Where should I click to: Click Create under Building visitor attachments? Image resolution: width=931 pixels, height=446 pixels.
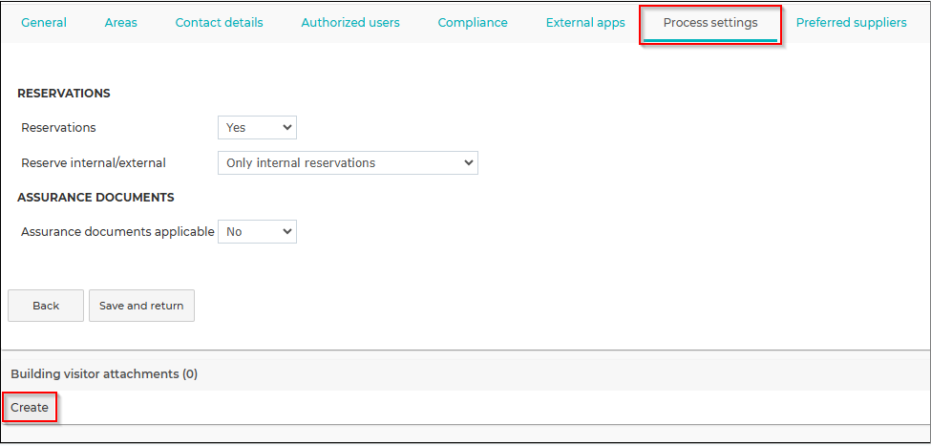click(x=30, y=408)
